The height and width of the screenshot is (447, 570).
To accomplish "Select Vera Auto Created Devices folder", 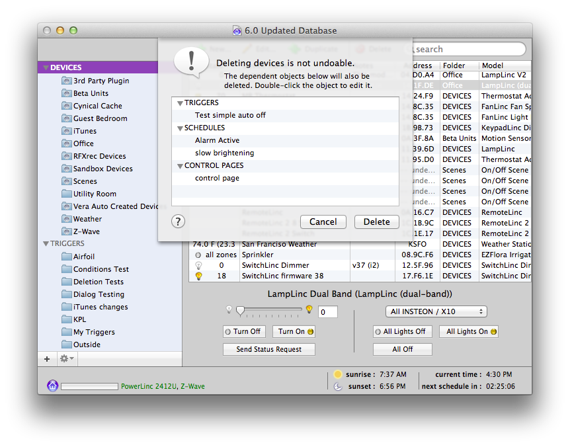I will pos(116,206).
